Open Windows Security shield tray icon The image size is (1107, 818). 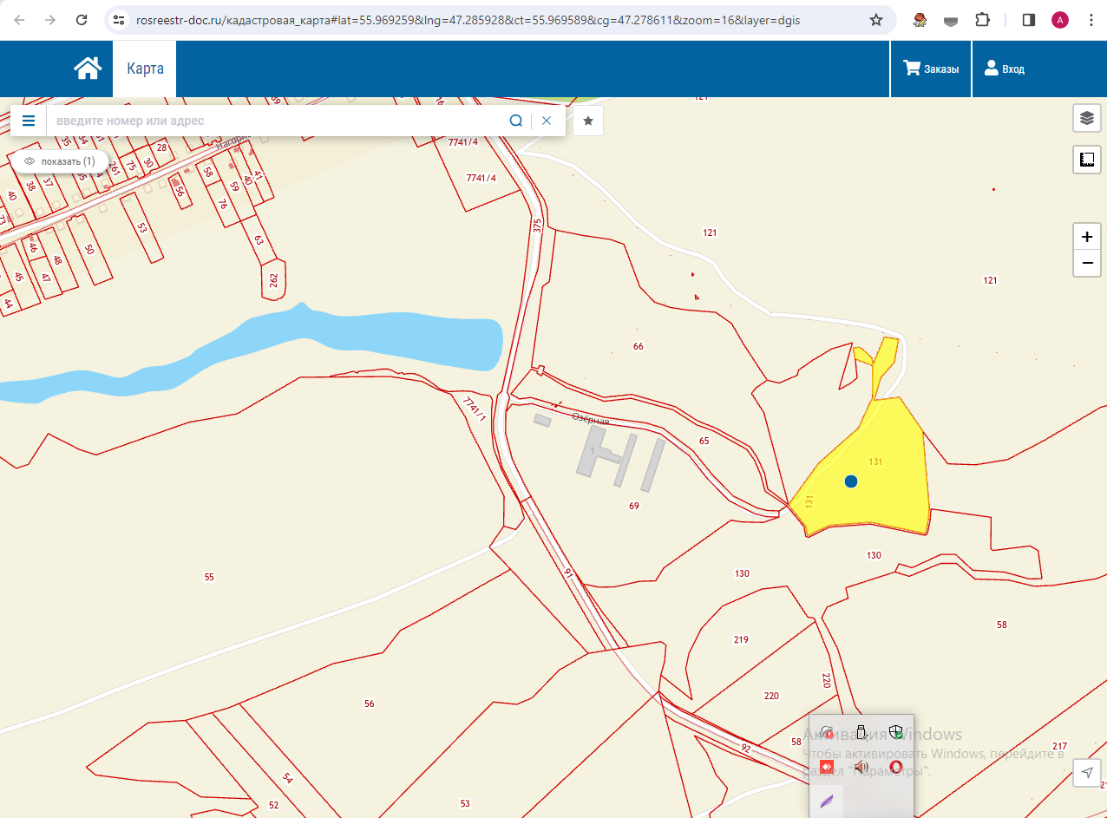(x=896, y=732)
